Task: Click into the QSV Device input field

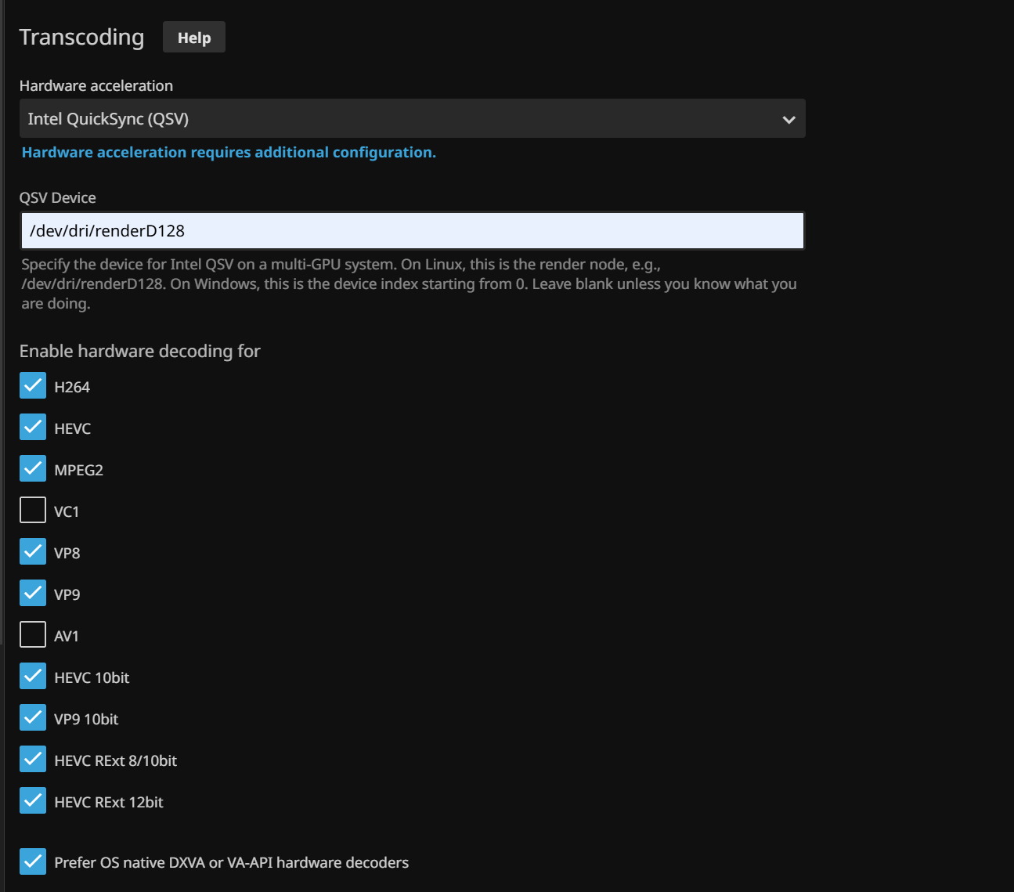Action: click(412, 231)
